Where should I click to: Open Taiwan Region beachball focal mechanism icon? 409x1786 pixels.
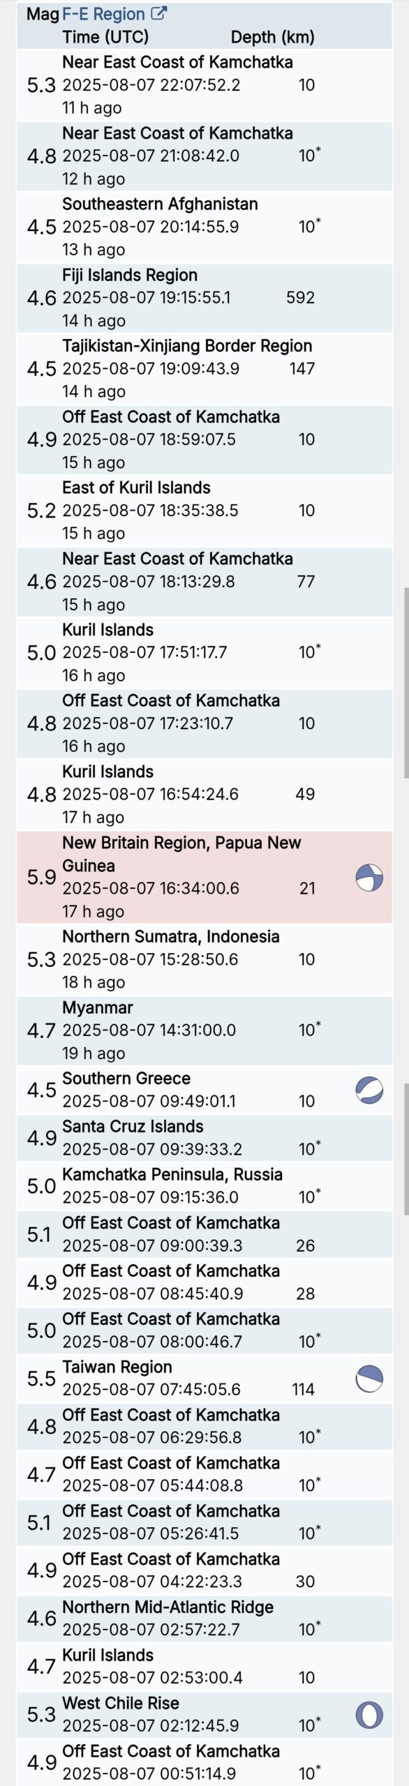click(369, 1379)
